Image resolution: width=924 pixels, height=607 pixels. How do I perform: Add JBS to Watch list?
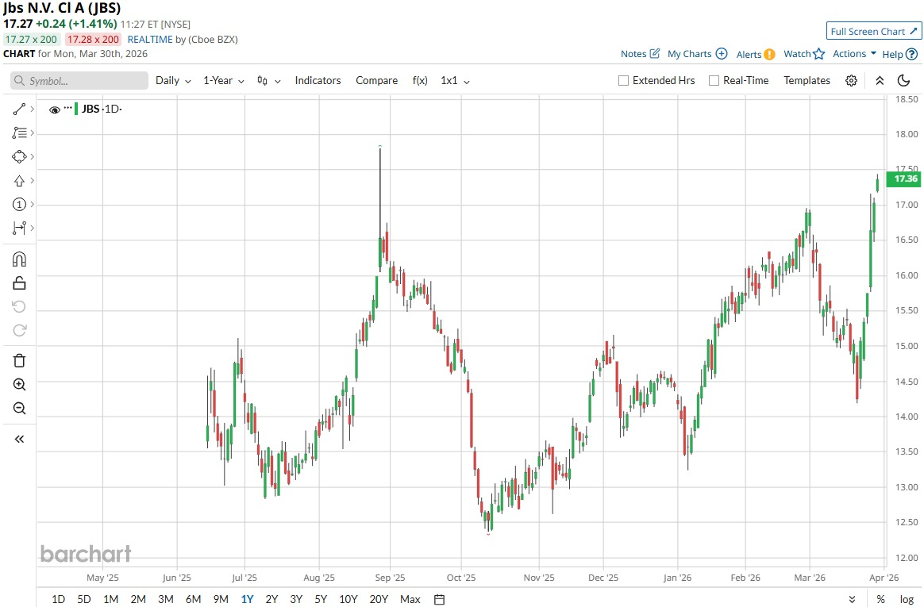[x=804, y=54]
